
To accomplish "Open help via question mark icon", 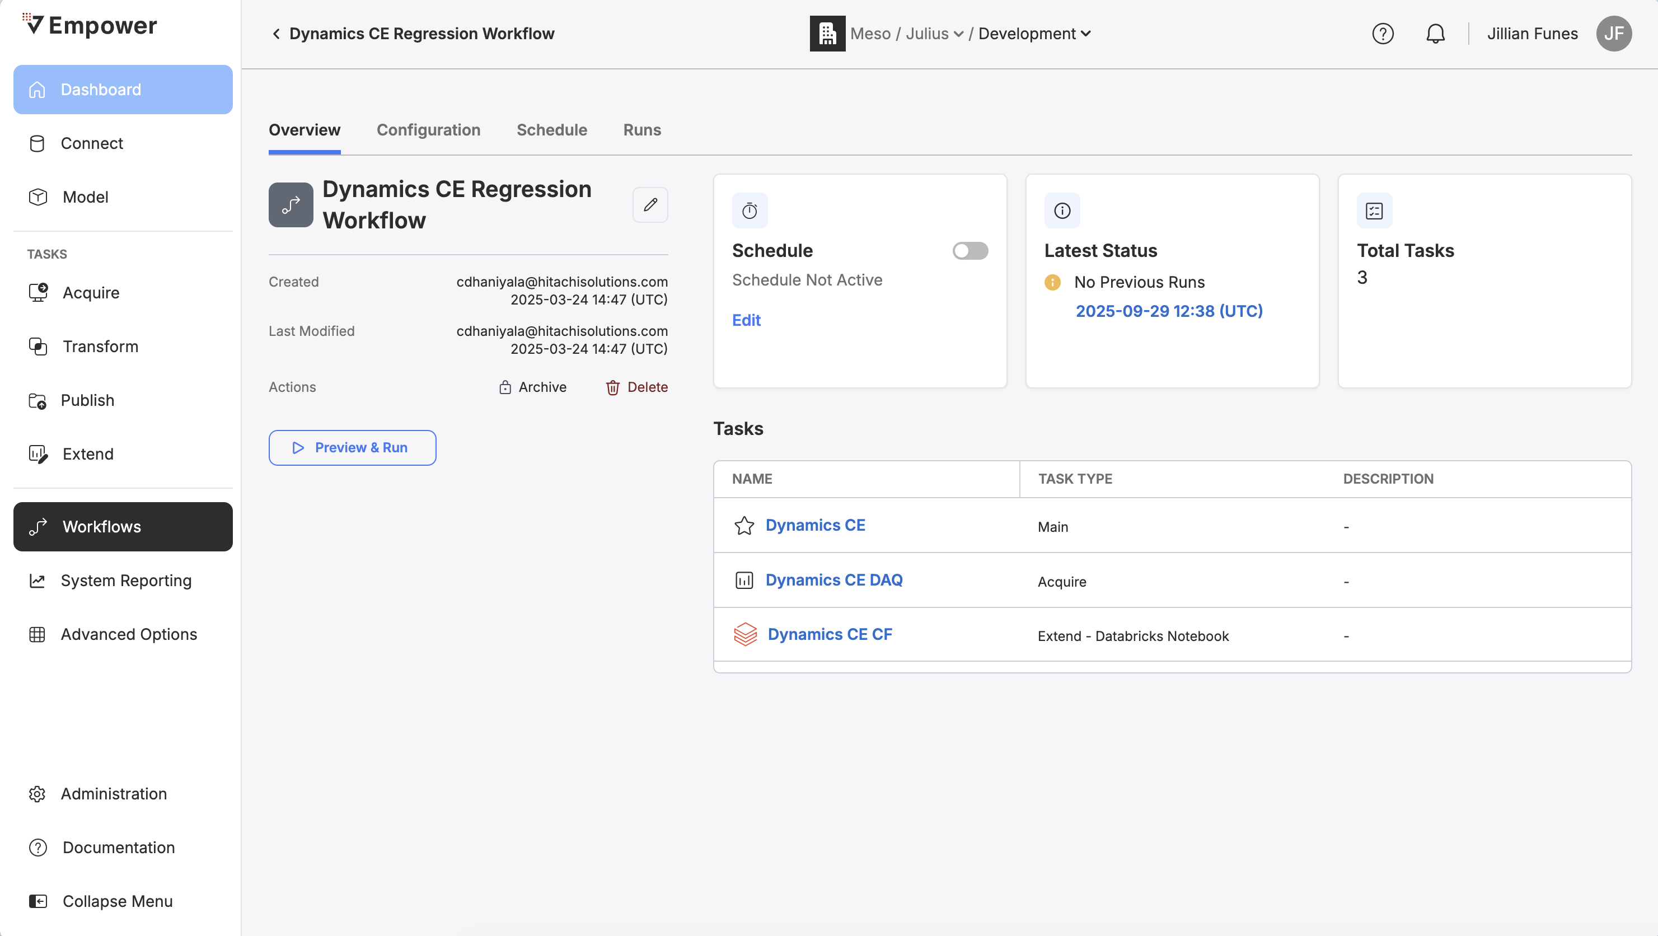I will point(1383,34).
